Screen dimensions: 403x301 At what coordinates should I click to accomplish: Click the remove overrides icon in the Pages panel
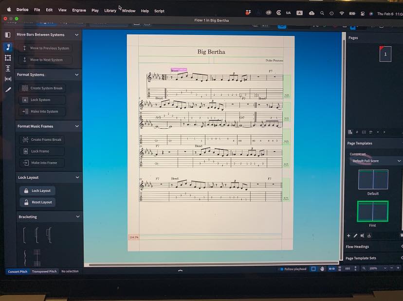[x=370, y=132]
